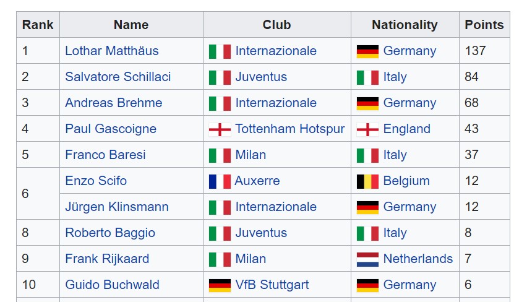
Task: Open the Paul Gascoigne page link
Action: coord(111,129)
